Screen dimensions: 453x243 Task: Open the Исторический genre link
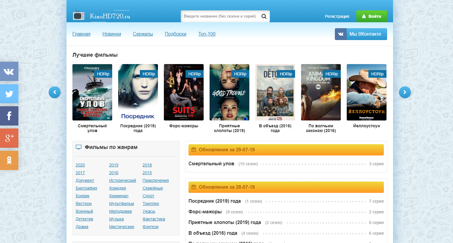[x=123, y=180]
